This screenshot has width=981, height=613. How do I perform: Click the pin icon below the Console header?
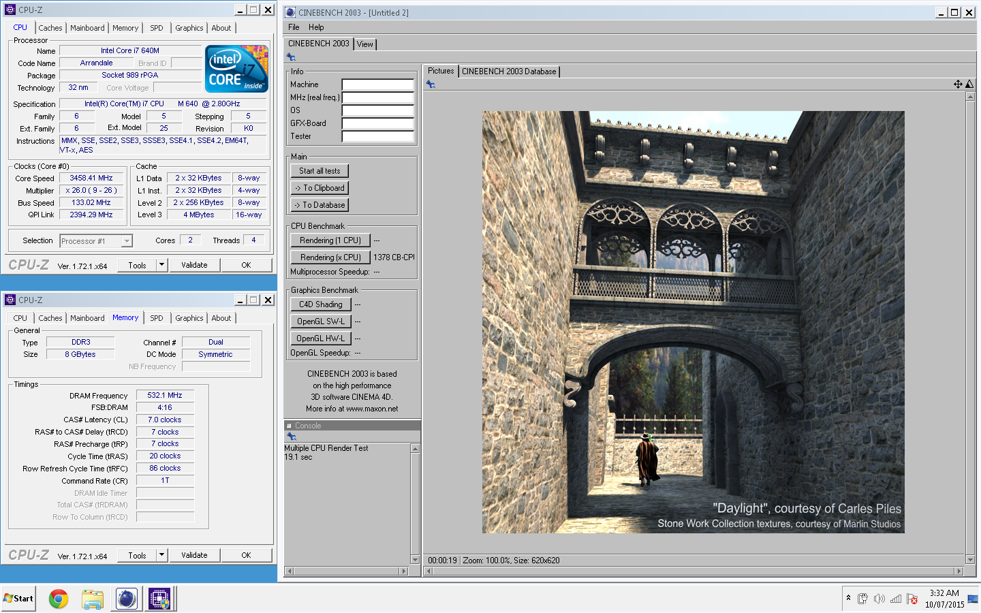(292, 437)
